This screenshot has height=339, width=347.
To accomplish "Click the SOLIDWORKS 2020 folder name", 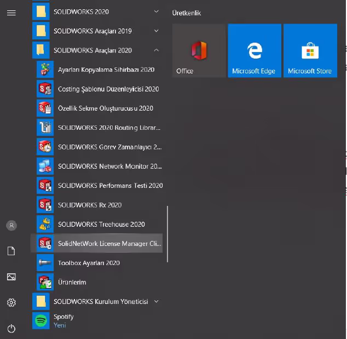I will 81,12.
